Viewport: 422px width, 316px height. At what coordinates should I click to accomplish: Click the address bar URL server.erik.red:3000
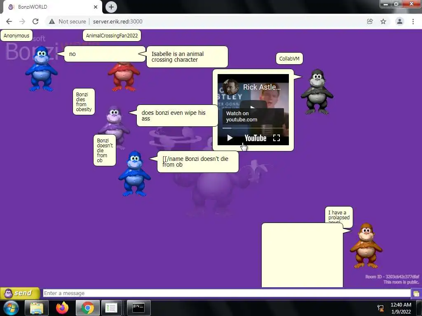click(x=118, y=21)
